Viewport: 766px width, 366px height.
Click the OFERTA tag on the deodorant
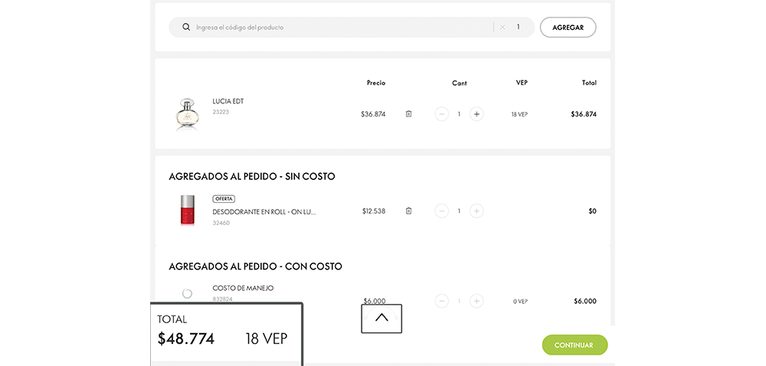(224, 198)
